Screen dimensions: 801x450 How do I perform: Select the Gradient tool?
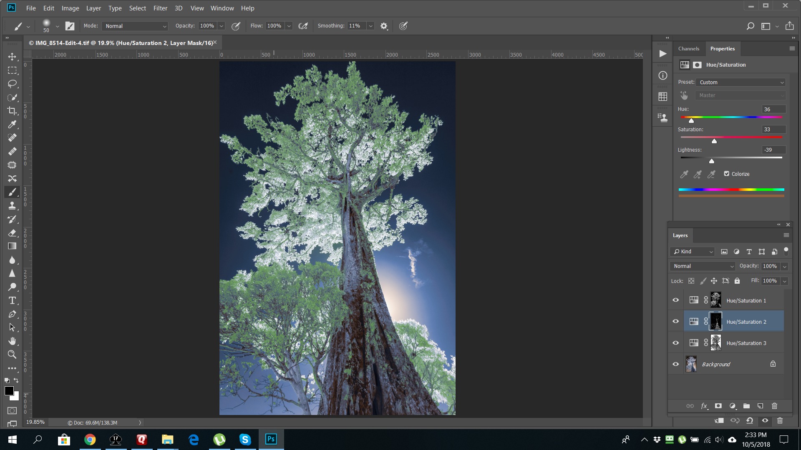pos(12,246)
